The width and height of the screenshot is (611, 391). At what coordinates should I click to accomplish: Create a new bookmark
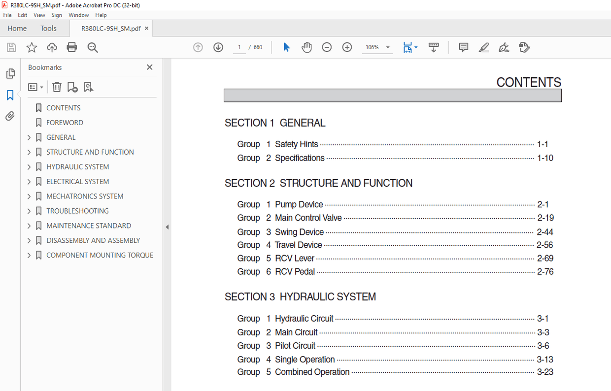click(72, 87)
